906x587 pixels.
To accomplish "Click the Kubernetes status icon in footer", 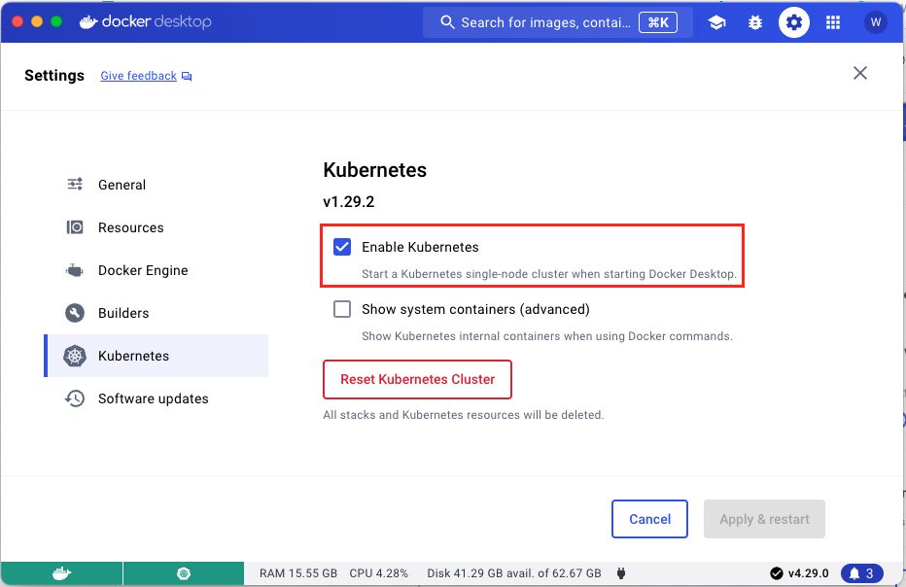I will click(184, 573).
